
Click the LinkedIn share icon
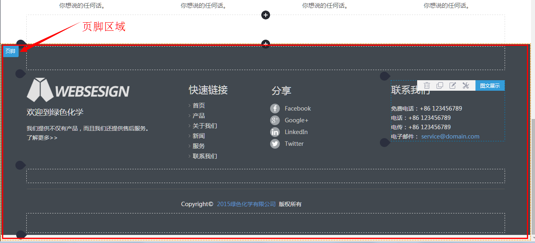click(x=275, y=132)
